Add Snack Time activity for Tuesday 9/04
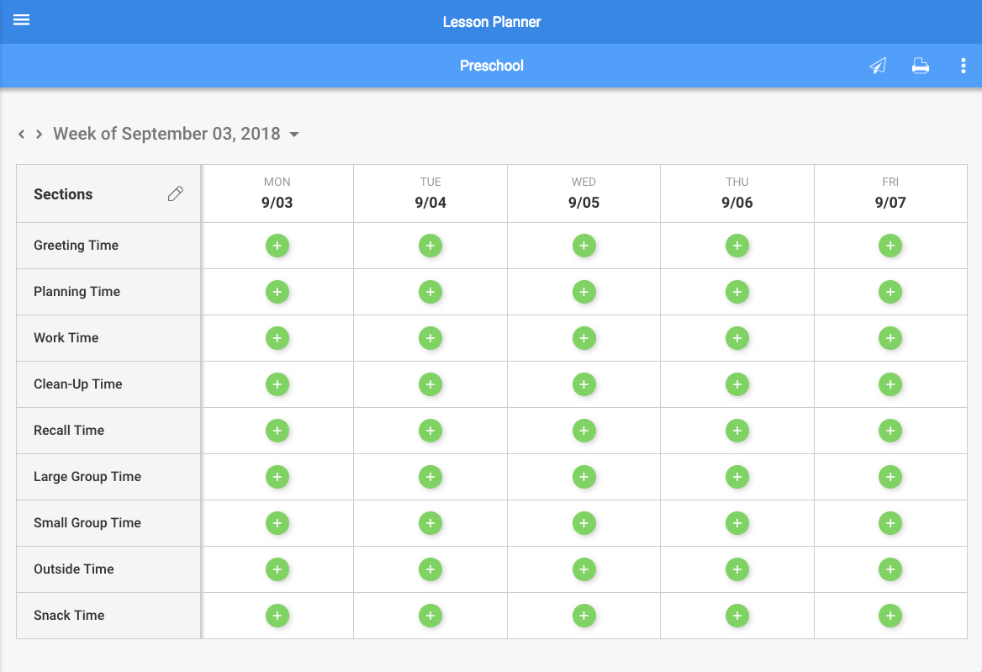 pyautogui.click(x=430, y=616)
